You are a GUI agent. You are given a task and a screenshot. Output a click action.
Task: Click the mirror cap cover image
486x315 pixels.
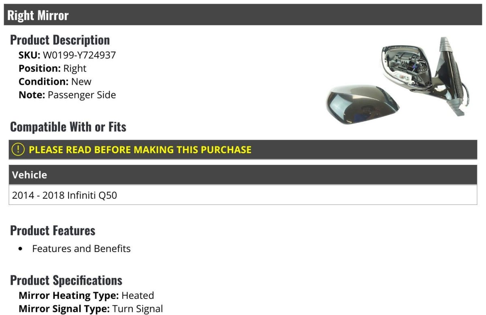point(362,104)
